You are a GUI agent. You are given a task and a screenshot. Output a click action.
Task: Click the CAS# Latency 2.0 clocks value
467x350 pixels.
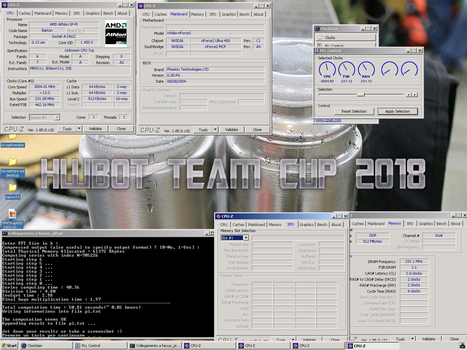(414, 273)
